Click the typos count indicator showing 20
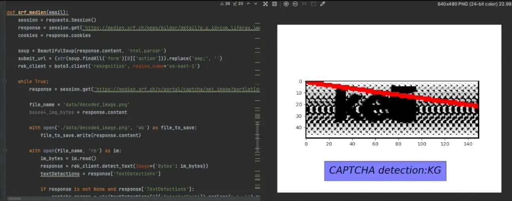 point(238,4)
